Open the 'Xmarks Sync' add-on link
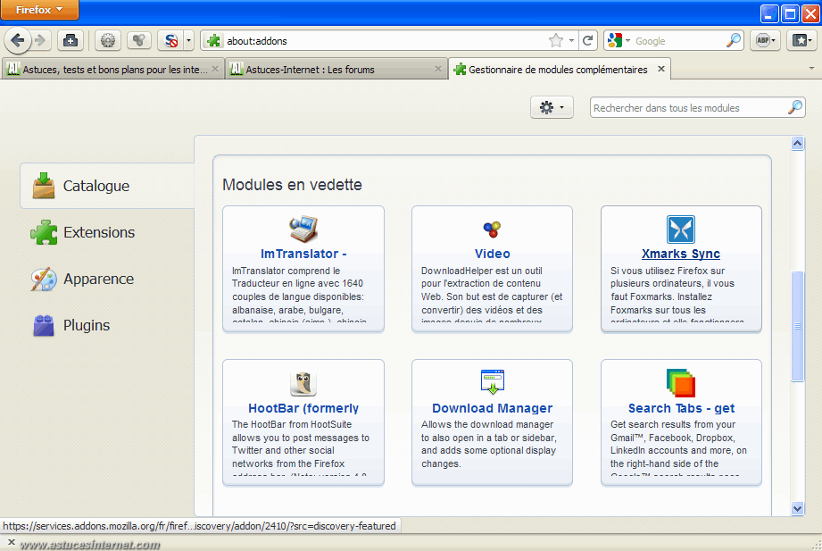Image resolution: width=822 pixels, height=551 pixels. point(681,254)
